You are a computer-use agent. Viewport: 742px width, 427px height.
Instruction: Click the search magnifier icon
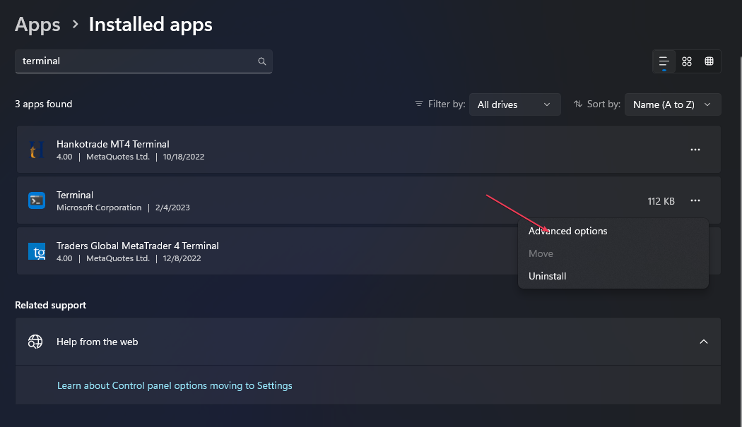[x=261, y=61]
